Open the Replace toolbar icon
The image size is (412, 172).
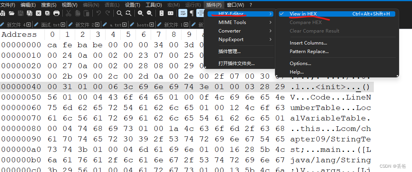tap(129, 13)
